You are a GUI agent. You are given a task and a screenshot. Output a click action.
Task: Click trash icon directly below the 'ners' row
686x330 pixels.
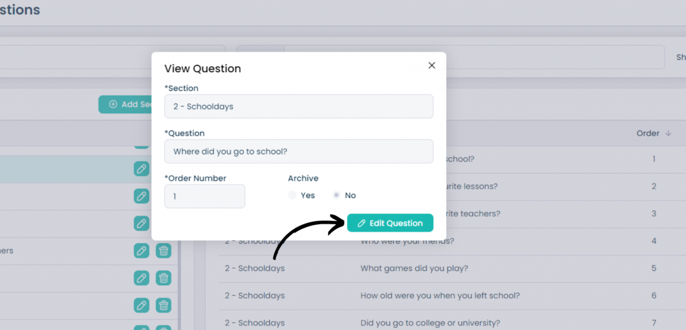(x=163, y=278)
